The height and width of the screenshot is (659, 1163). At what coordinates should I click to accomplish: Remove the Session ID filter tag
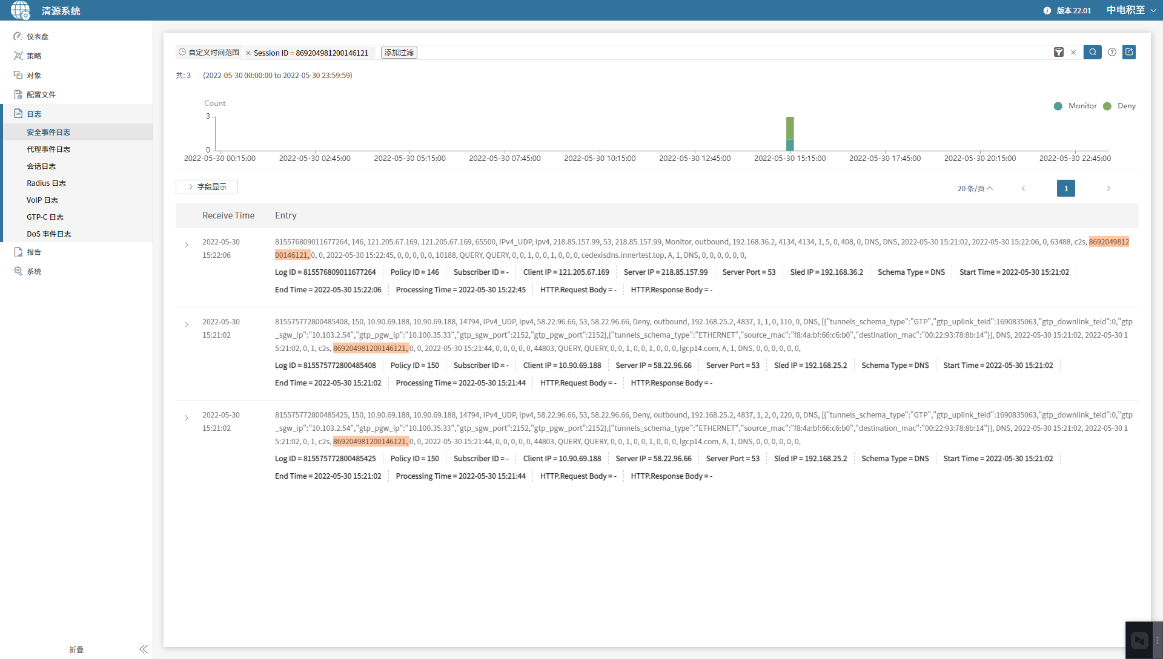pyautogui.click(x=248, y=53)
